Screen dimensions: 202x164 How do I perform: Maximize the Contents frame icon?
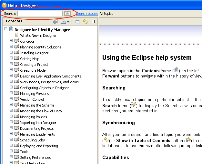click(93, 22)
